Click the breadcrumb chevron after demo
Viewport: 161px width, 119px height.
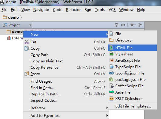(x=21, y=17)
